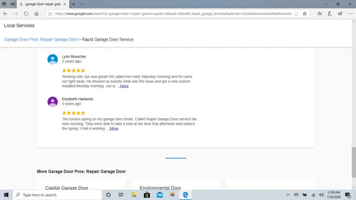Open Mail app from taskbar
The width and height of the screenshot is (356, 200).
[x=160, y=195]
